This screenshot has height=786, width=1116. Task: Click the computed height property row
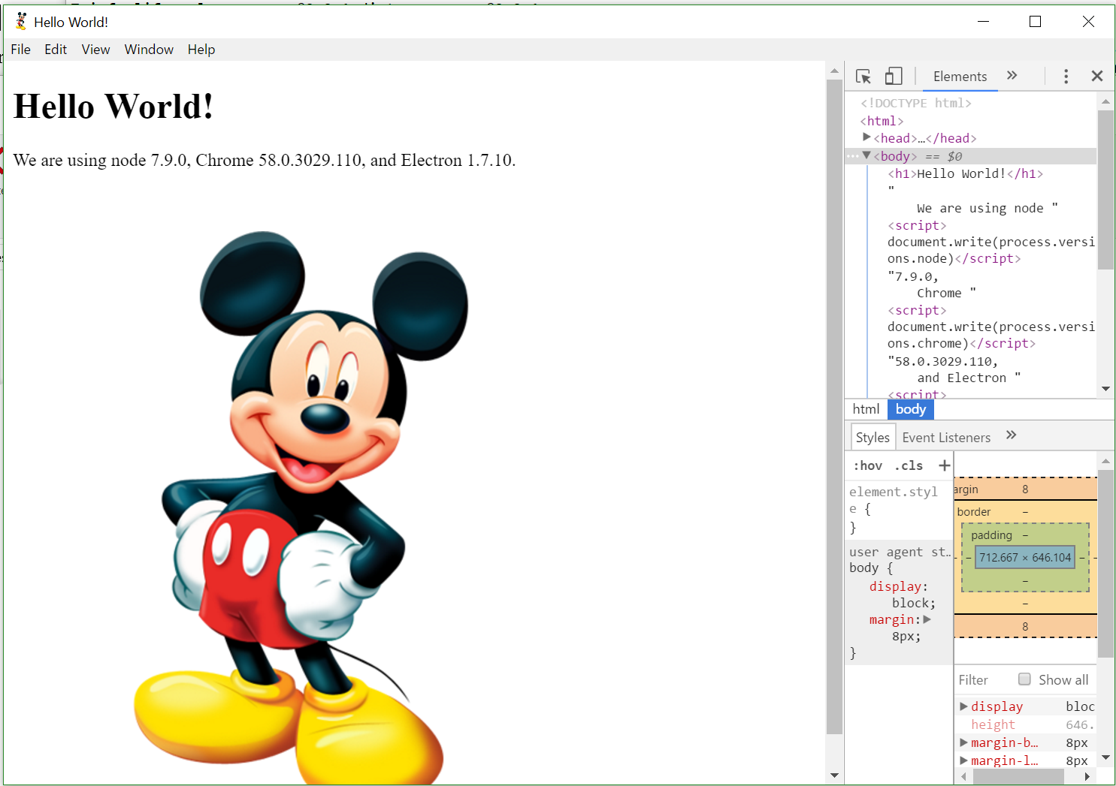(x=1025, y=724)
